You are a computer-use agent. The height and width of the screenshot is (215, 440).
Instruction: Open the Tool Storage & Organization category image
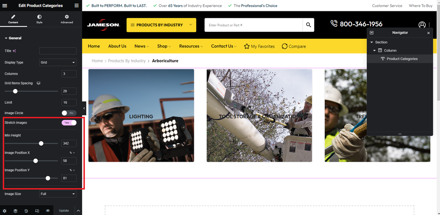coord(259,115)
